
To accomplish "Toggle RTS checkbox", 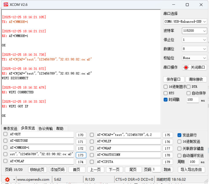I will tap(165, 93).
